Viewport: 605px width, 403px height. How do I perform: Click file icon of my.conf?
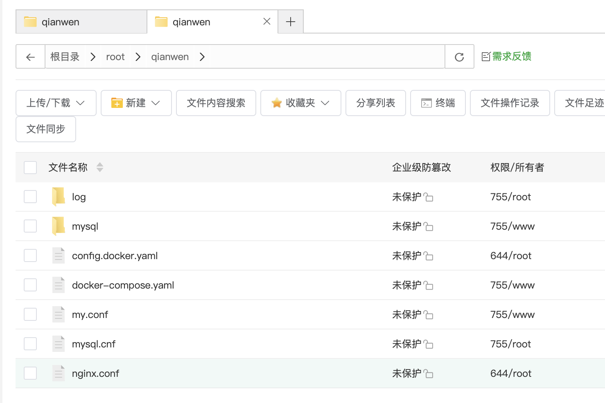pyautogui.click(x=59, y=314)
